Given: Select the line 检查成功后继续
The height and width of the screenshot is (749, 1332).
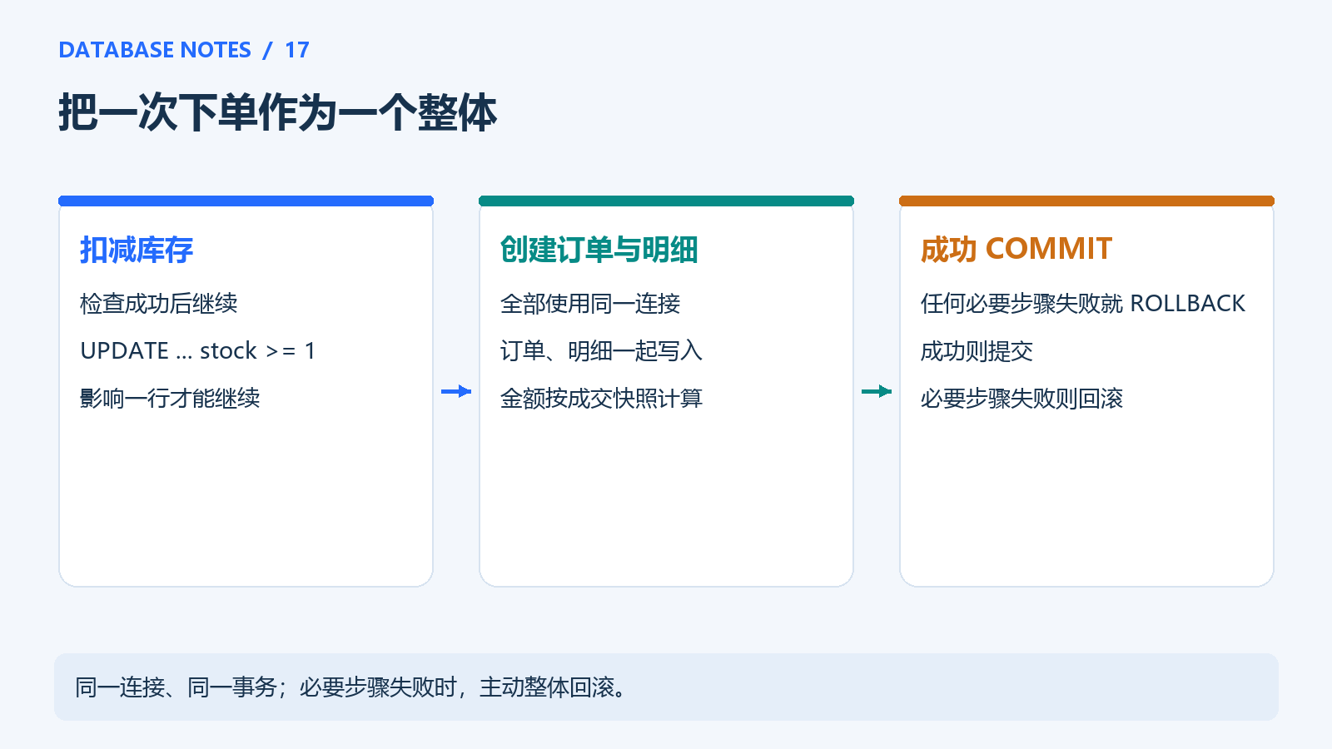Looking at the screenshot, I should [159, 304].
